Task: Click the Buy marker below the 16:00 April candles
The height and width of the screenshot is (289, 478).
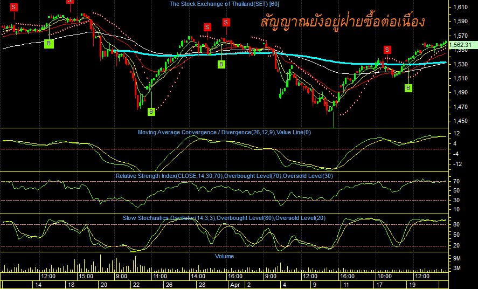Action: (x=221, y=64)
